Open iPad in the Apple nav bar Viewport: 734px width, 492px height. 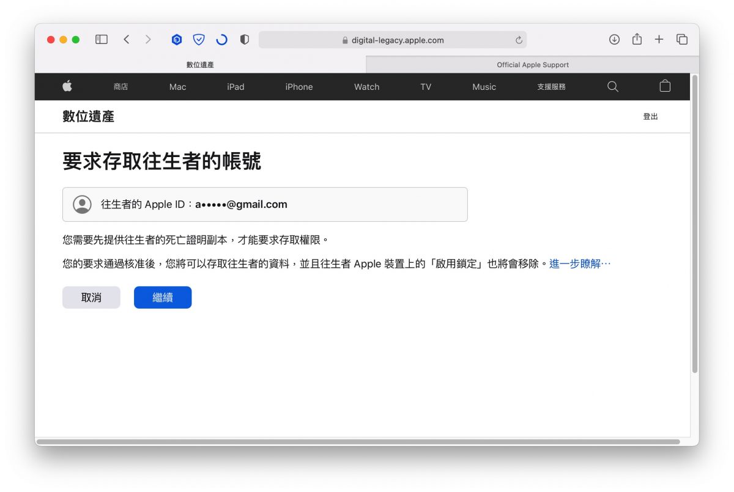coord(235,87)
